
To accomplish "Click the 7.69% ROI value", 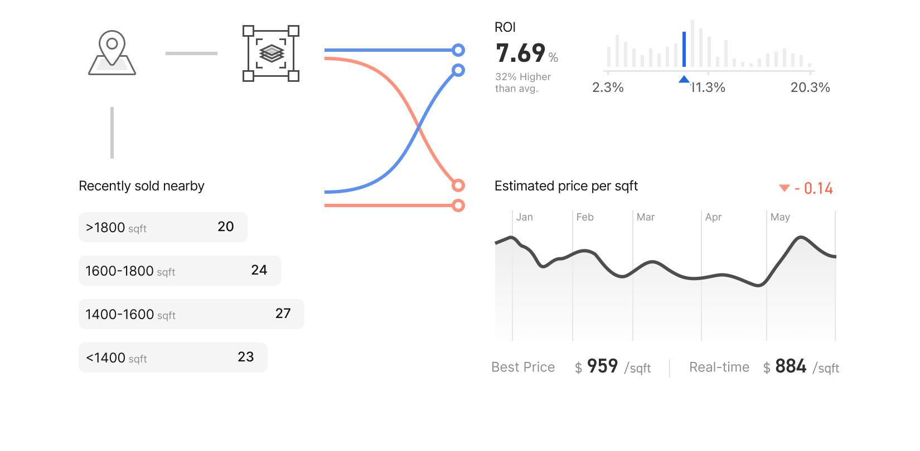I will pyautogui.click(x=527, y=53).
